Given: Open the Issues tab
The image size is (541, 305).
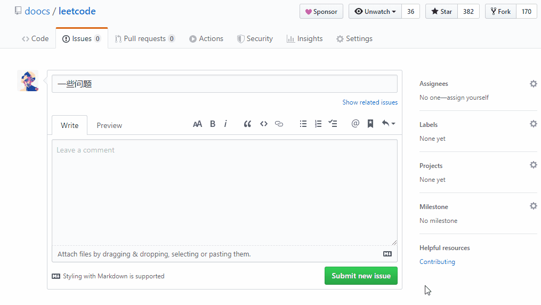Looking at the screenshot, I should [82, 38].
